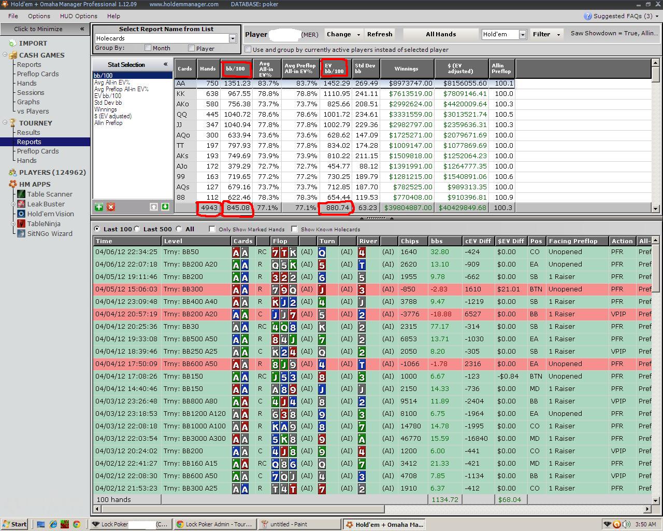
Task: Click red X remove stat icon
Action: [x=111, y=207]
